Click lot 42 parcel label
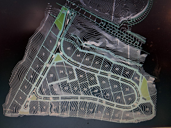The height and width of the screenshot is (128, 171). coord(97,63)
